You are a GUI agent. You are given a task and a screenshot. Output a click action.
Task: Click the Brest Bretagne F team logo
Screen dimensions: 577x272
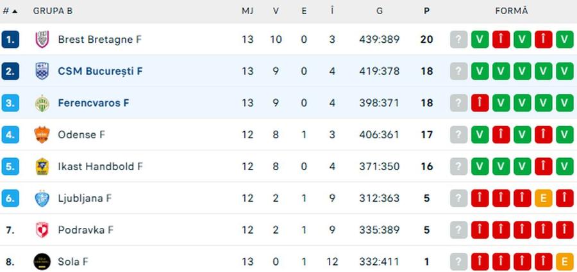[42, 39]
